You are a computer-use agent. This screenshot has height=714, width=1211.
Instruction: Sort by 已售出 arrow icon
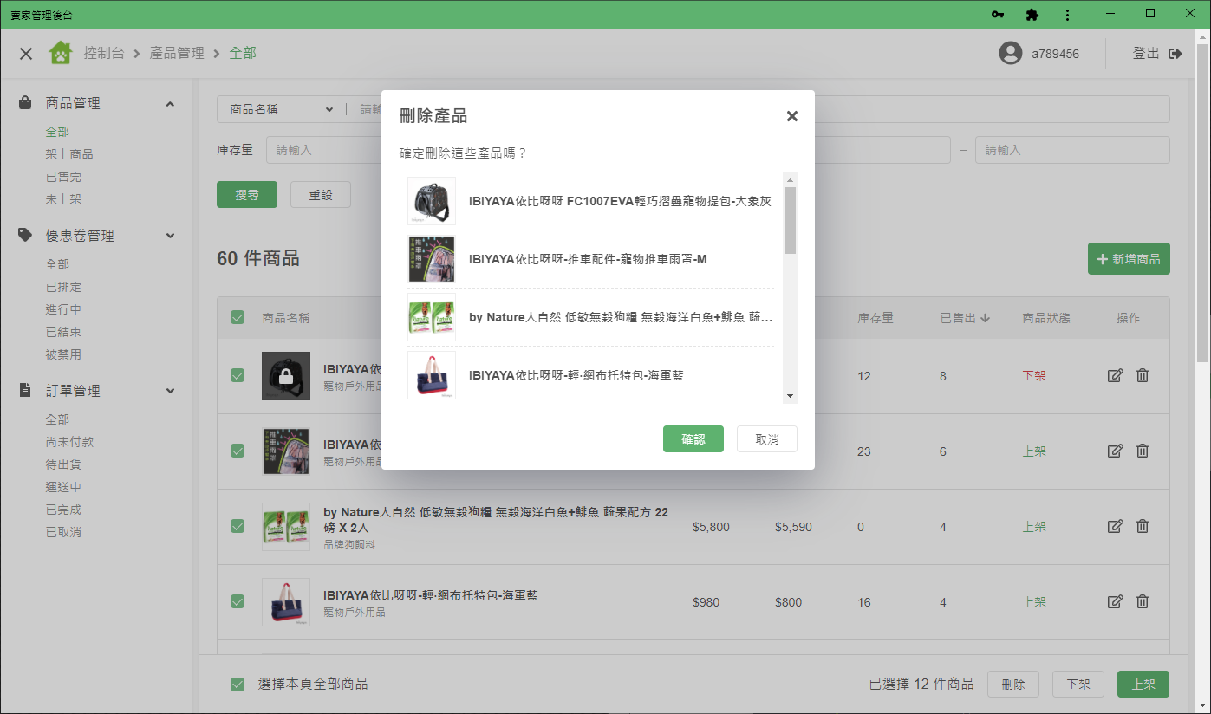point(986,318)
